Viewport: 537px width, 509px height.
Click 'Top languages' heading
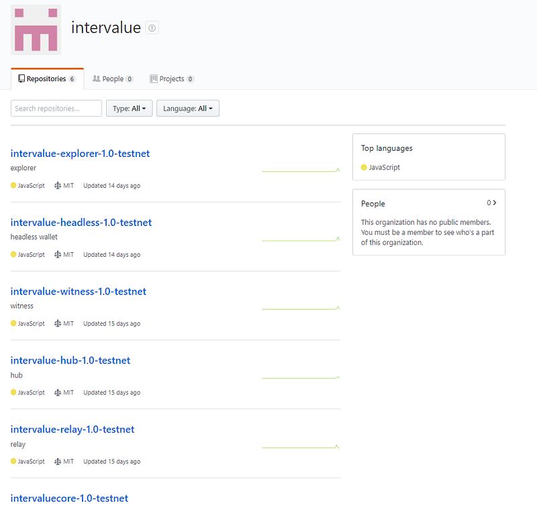(x=387, y=148)
